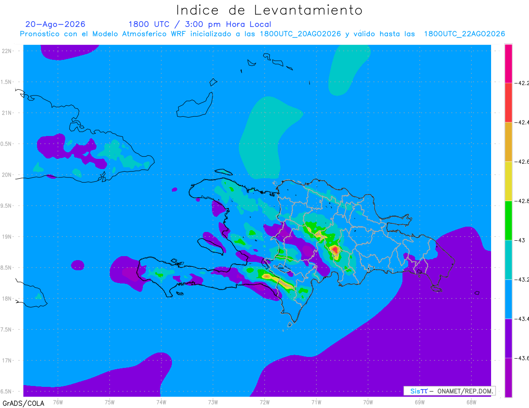Pick the red legend color segment
This screenshot has height=408, width=529.
(508, 102)
